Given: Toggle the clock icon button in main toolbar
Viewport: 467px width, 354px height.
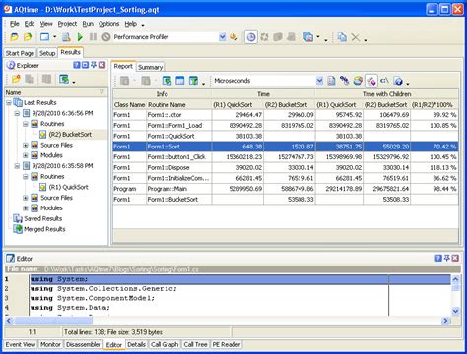Looking at the screenshot, I should [x=251, y=37].
